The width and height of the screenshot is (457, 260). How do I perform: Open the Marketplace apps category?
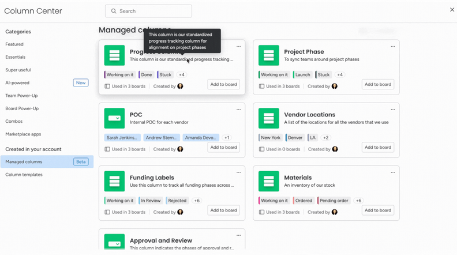(23, 134)
